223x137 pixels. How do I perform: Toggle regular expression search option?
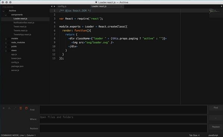4,108
